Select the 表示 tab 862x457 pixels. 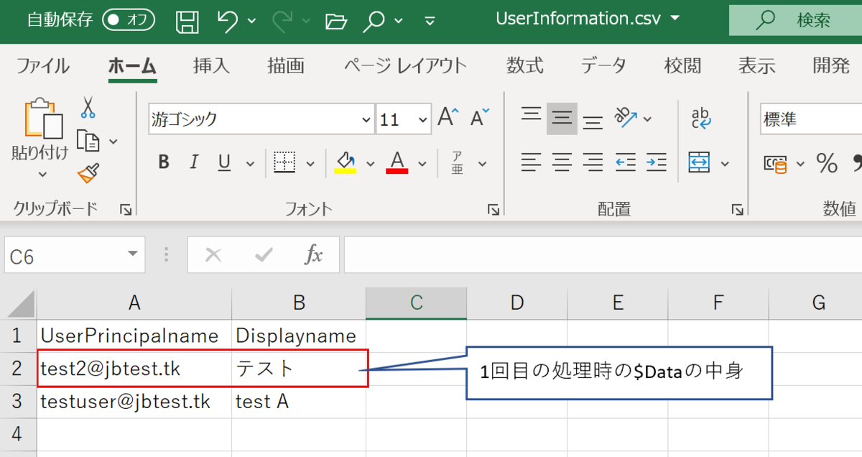(757, 66)
